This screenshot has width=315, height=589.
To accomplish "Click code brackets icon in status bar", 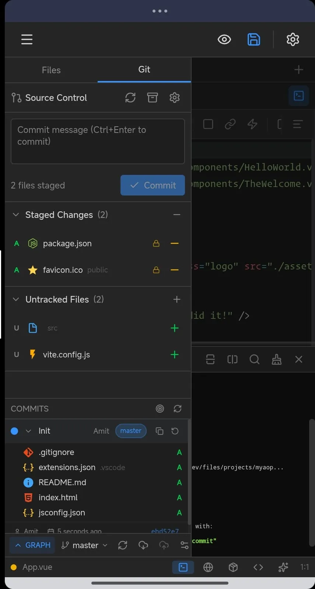I will [258, 567].
